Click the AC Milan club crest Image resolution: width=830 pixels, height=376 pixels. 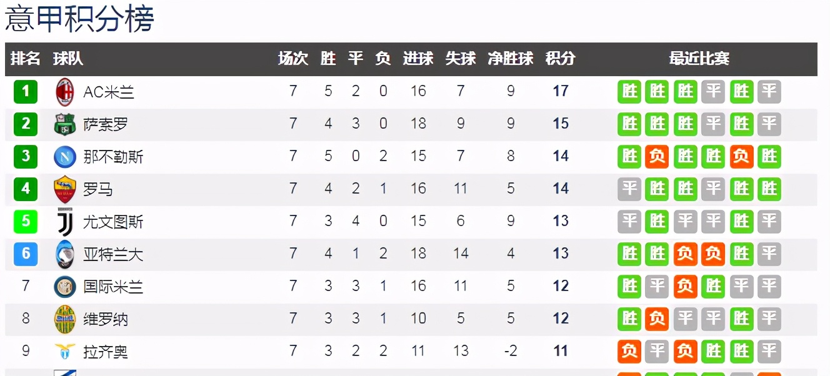(65, 92)
